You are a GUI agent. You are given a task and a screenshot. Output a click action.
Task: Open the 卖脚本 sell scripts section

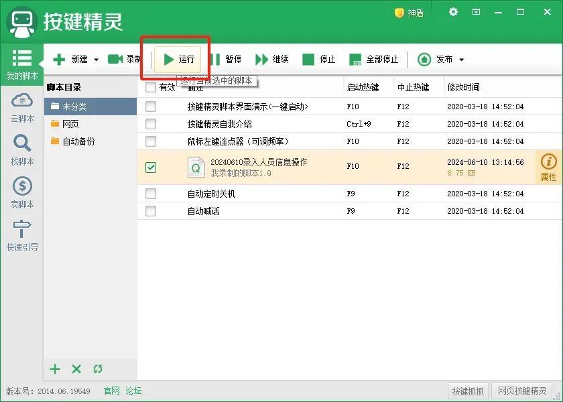(x=22, y=193)
